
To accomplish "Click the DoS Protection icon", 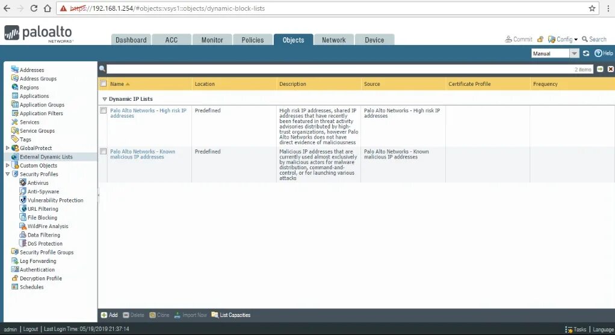I will coord(23,243).
